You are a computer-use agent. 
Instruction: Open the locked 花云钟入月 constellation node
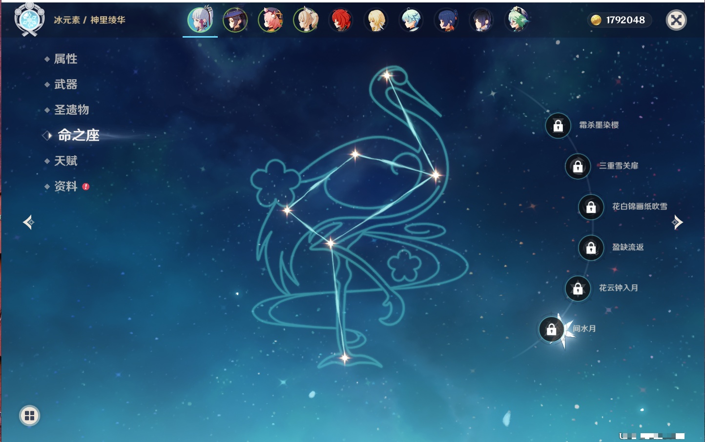578,288
